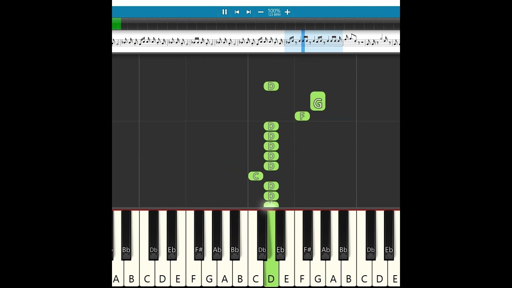Click the green song progress indicator
512x288 pixels.
click(116, 24)
